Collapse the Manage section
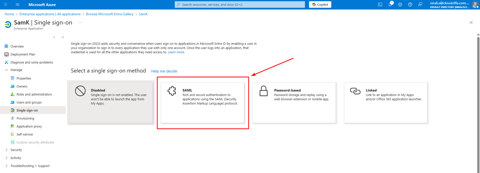The width and height of the screenshot is (480, 173). click(x=7, y=70)
